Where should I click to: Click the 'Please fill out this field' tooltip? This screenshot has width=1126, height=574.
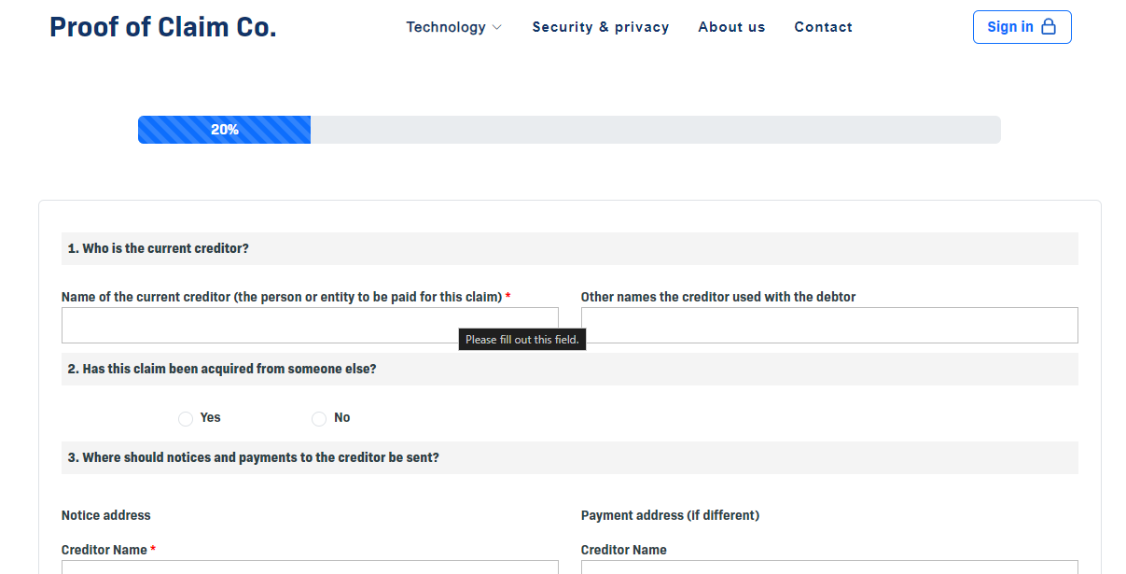[521, 340]
